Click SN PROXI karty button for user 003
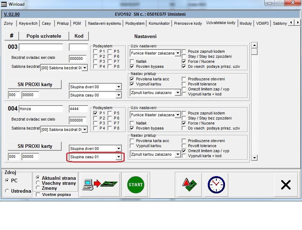302x230 pixels. (x=35, y=85)
